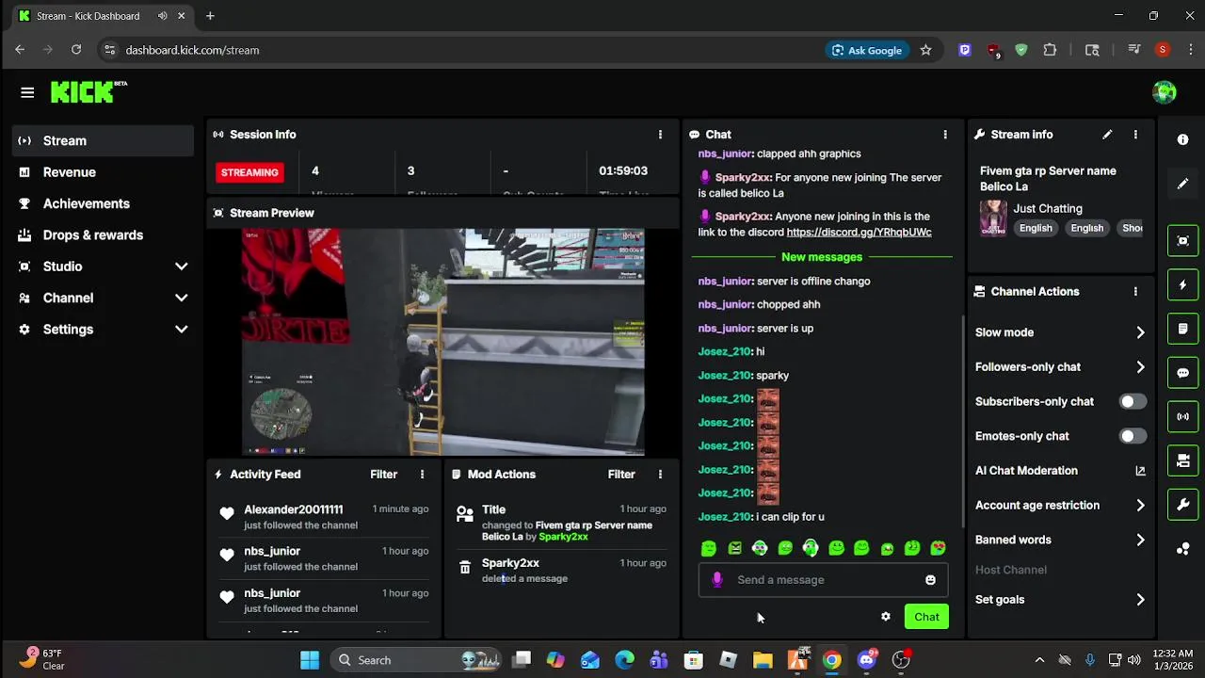Open a new browser tab
This screenshot has height=678, width=1205.
pyautogui.click(x=210, y=16)
